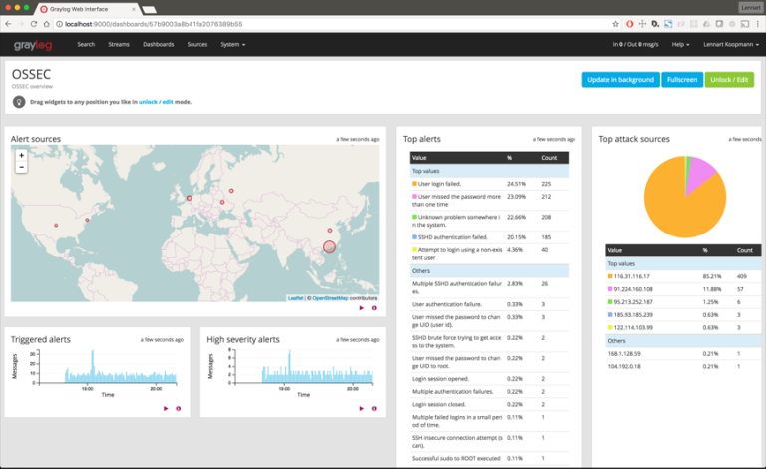766x469 pixels.
Task: Click 'User authentication failure.' row
Action: 489,305
